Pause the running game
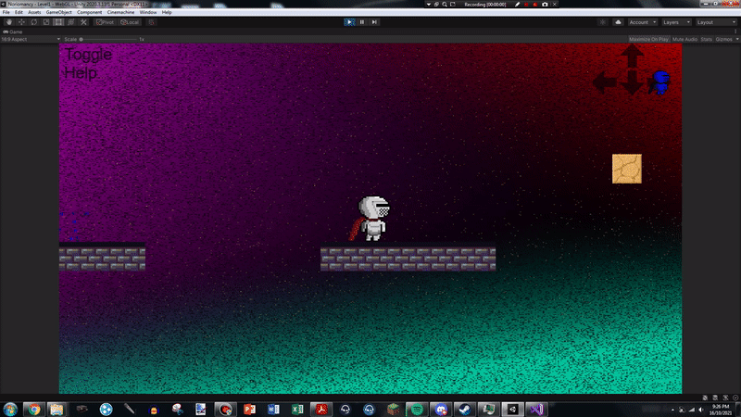The height and width of the screenshot is (417, 741). (362, 22)
